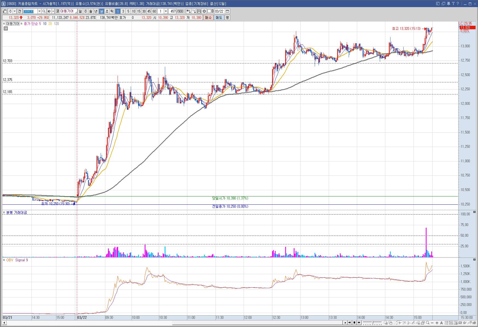Screen dimensions: 478x327
Task: Select the 60 minute interval tab
Action: 154,11
